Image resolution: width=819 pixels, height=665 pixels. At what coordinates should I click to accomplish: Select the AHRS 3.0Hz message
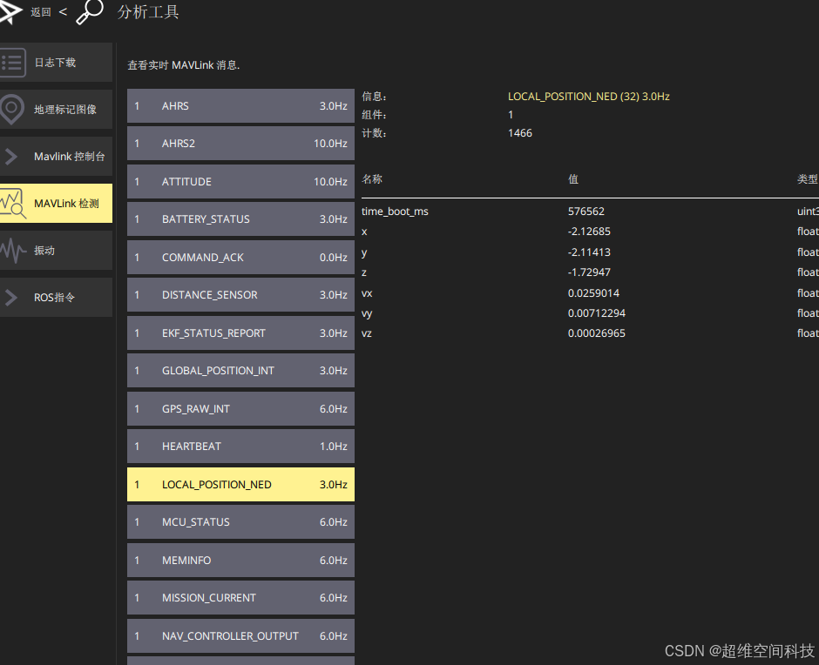[240, 106]
